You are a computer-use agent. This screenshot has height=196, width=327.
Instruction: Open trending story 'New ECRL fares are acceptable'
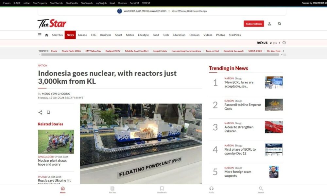pos(239,84)
